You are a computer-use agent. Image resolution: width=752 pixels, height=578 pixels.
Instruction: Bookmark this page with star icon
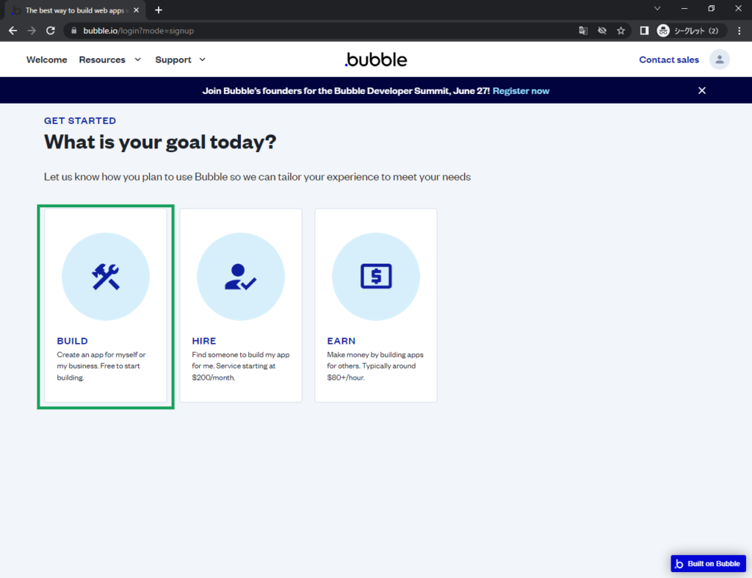pos(621,31)
